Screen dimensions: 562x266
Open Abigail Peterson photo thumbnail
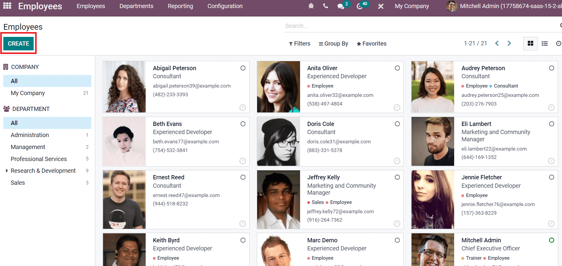coord(124,87)
